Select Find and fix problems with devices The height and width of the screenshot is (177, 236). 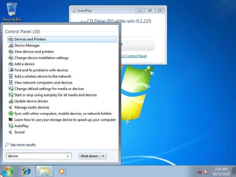pos(41,70)
